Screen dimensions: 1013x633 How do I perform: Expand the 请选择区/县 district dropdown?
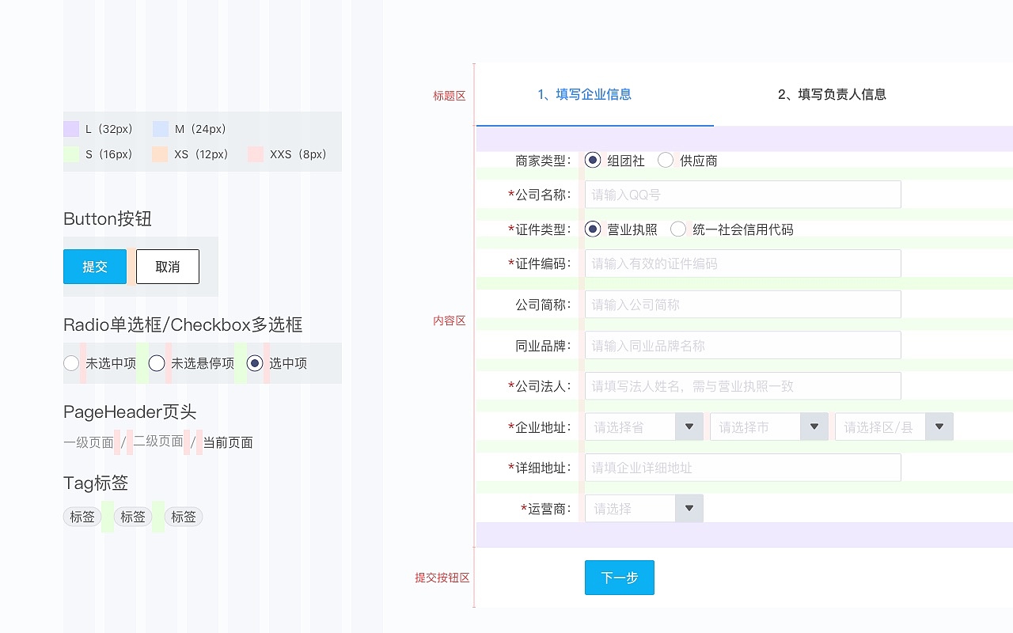pos(939,426)
